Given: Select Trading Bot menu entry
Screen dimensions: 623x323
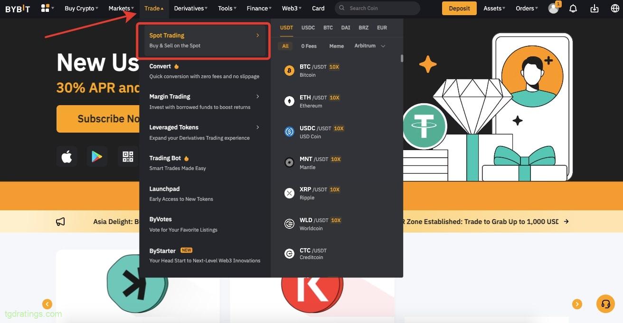Looking at the screenshot, I should (x=205, y=163).
